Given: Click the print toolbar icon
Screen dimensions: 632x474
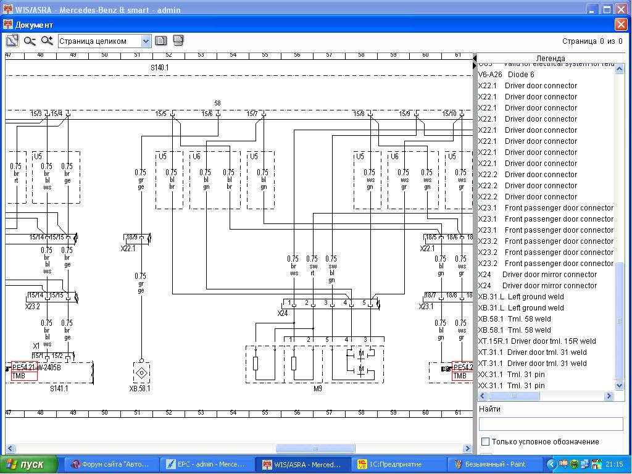Looking at the screenshot, I should (x=178, y=40).
